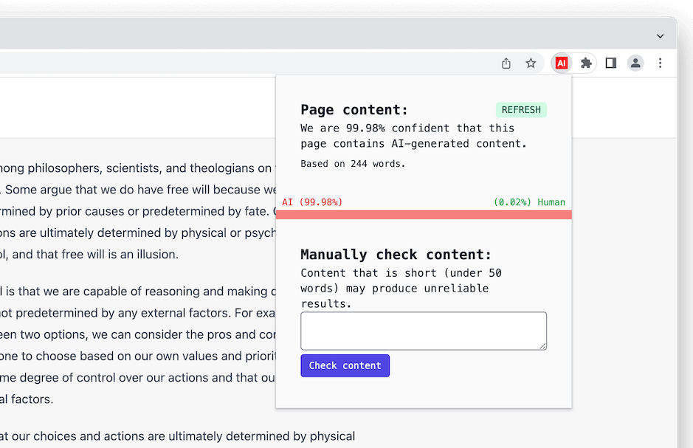
Task: Click the 'Based on 244 words' text
Action: 353,164
